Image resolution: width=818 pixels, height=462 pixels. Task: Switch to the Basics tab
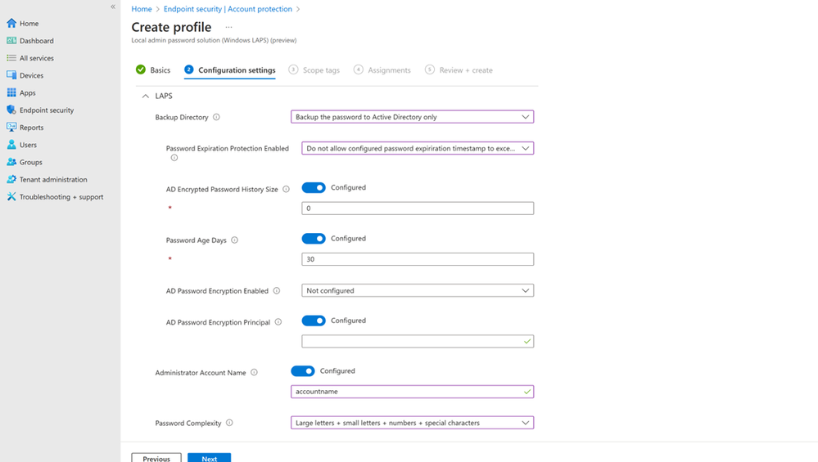(x=154, y=70)
